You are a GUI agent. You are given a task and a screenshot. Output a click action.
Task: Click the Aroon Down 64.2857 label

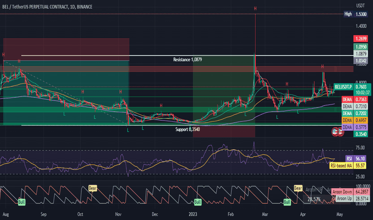(351, 192)
